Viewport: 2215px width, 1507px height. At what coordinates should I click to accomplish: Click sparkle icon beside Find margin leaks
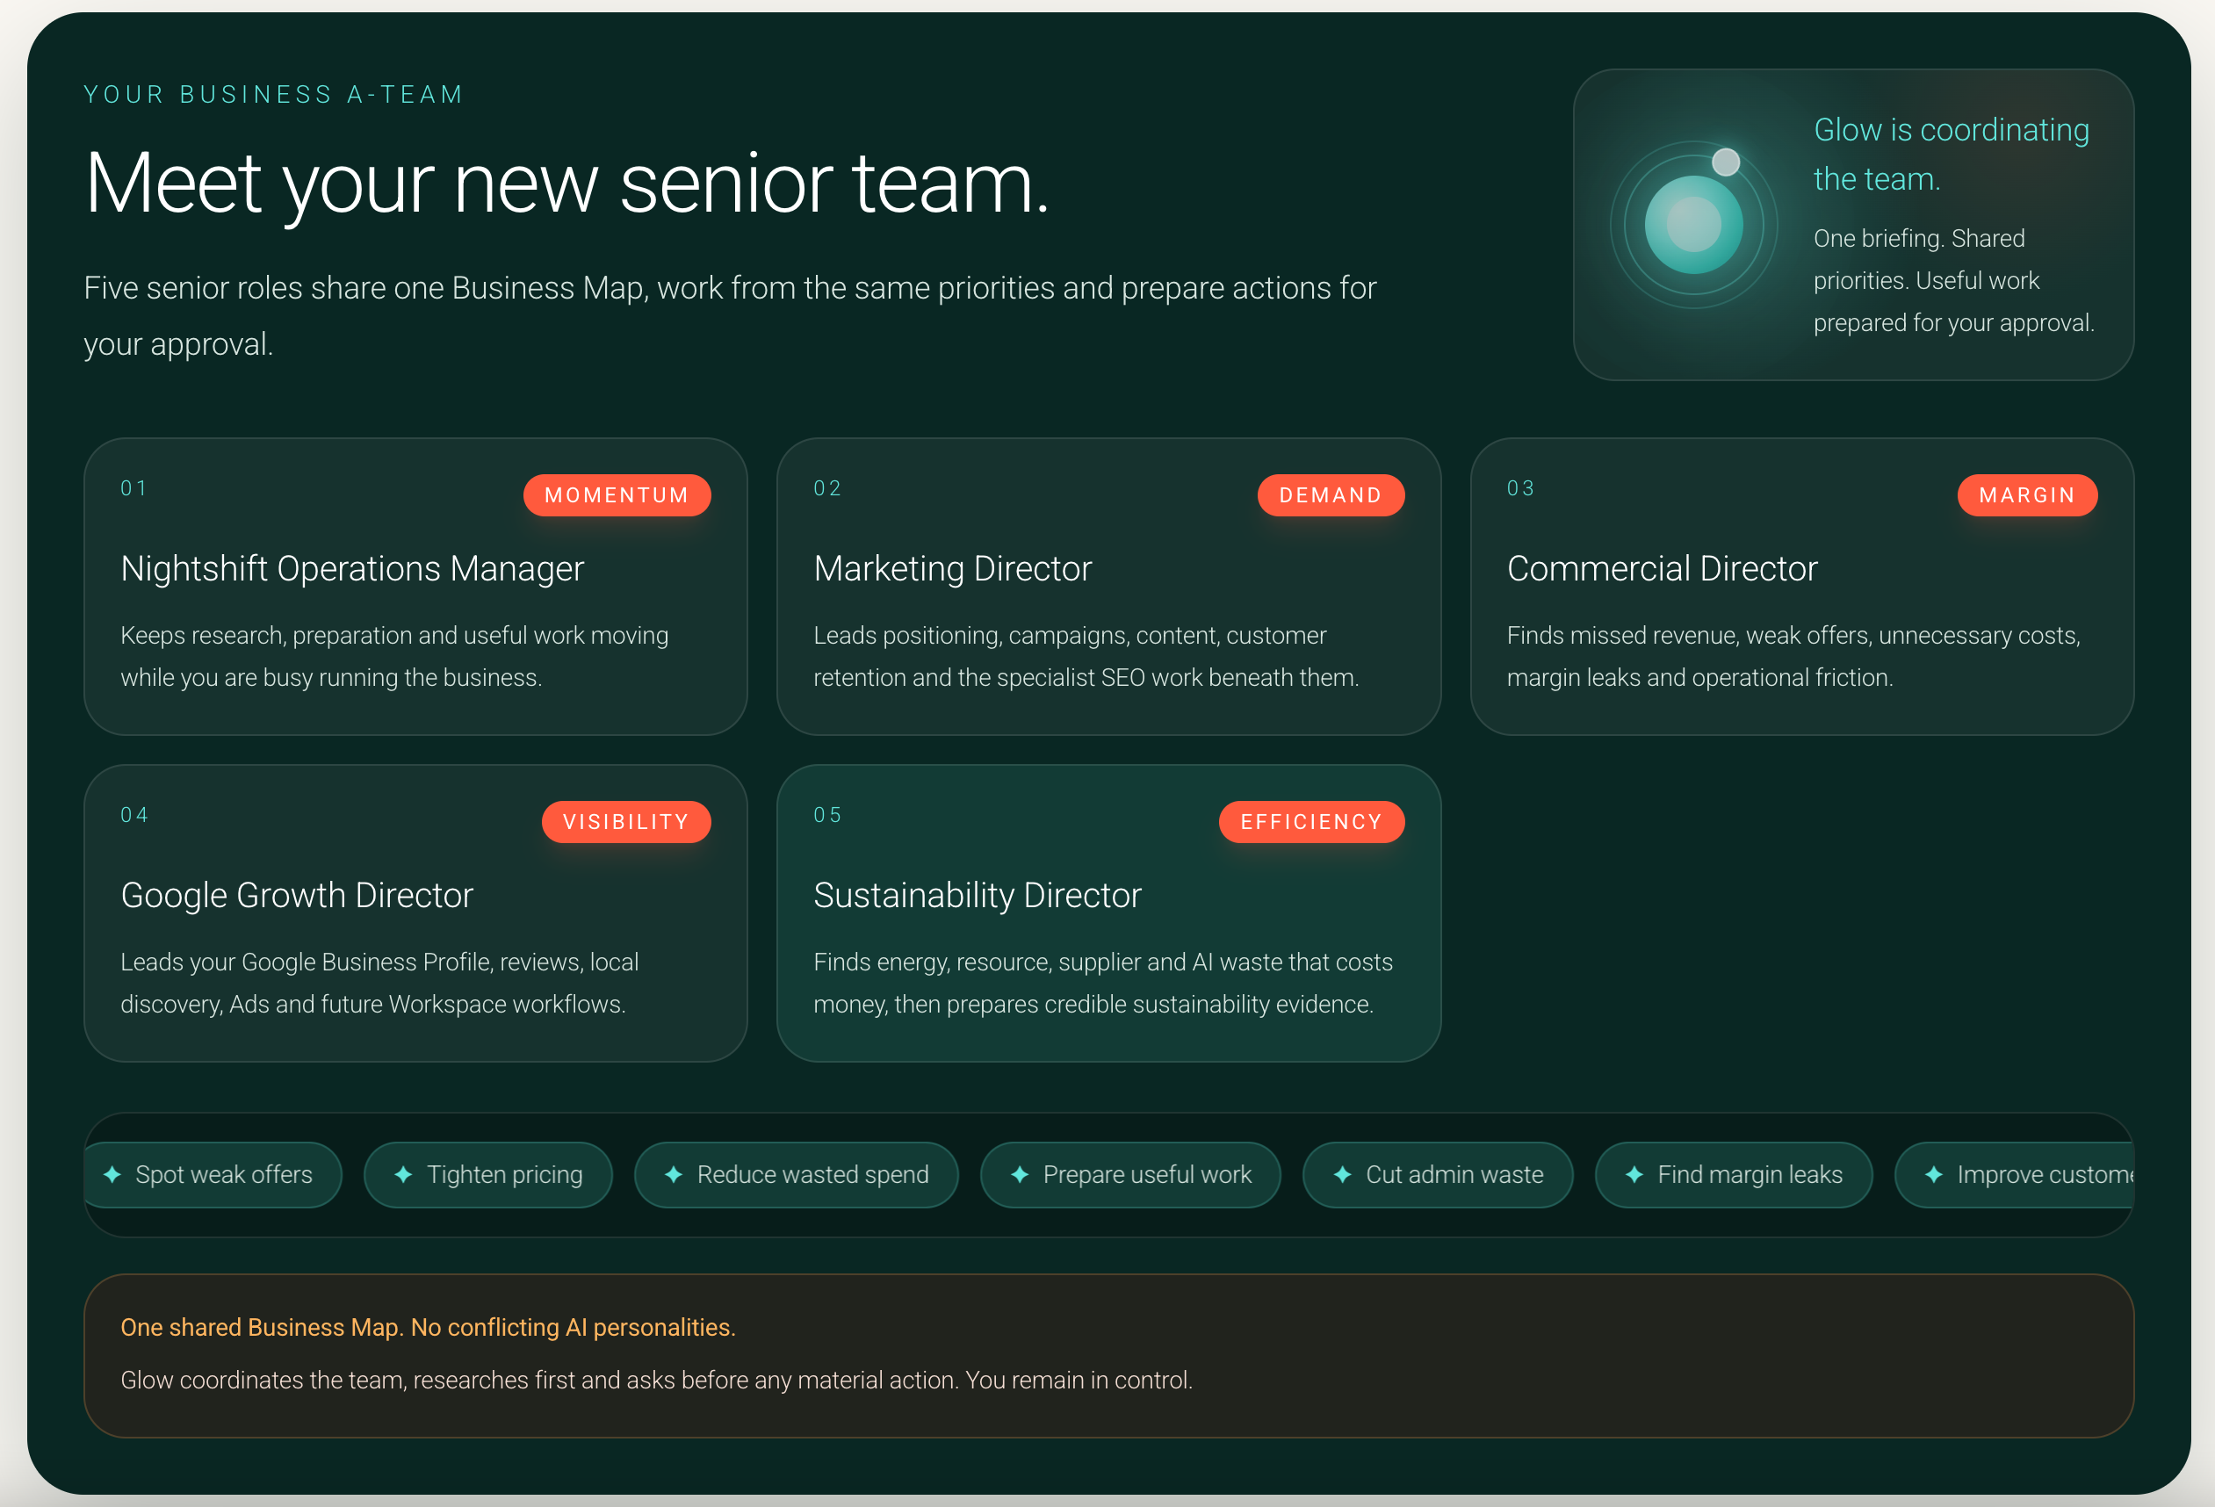(1634, 1174)
